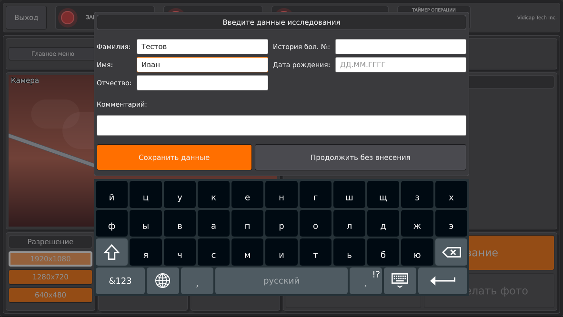Viewport: 563px width, 317px height.
Task: Tap the ж key
Action: pyautogui.click(x=417, y=223)
